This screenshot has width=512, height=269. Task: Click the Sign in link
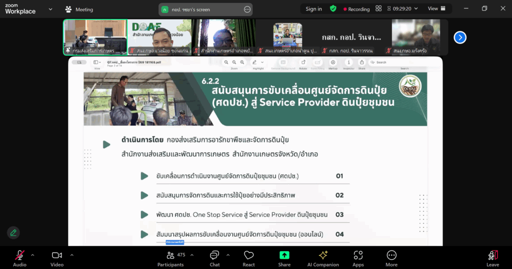[313, 9]
